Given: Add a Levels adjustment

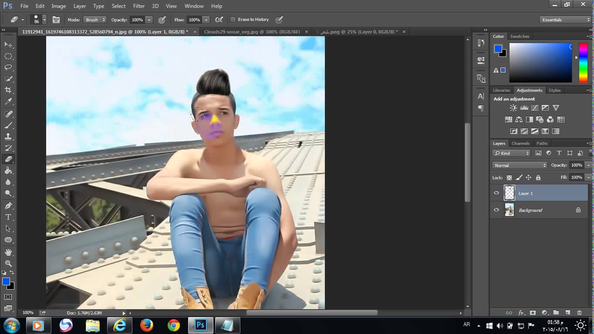Looking at the screenshot, I should coord(524,108).
